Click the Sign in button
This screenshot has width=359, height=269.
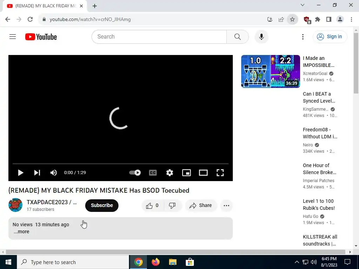click(330, 36)
